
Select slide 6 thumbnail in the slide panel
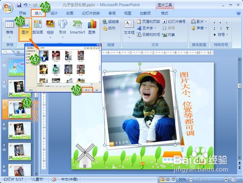coord(19,130)
